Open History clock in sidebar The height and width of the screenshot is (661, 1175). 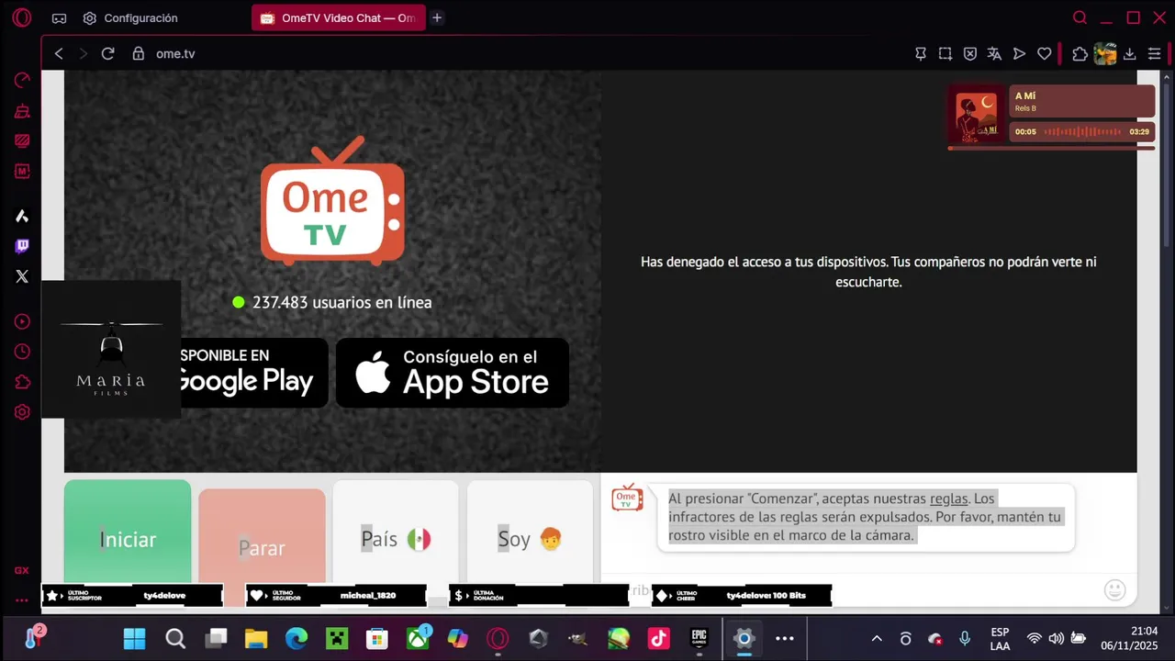[x=22, y=352]
